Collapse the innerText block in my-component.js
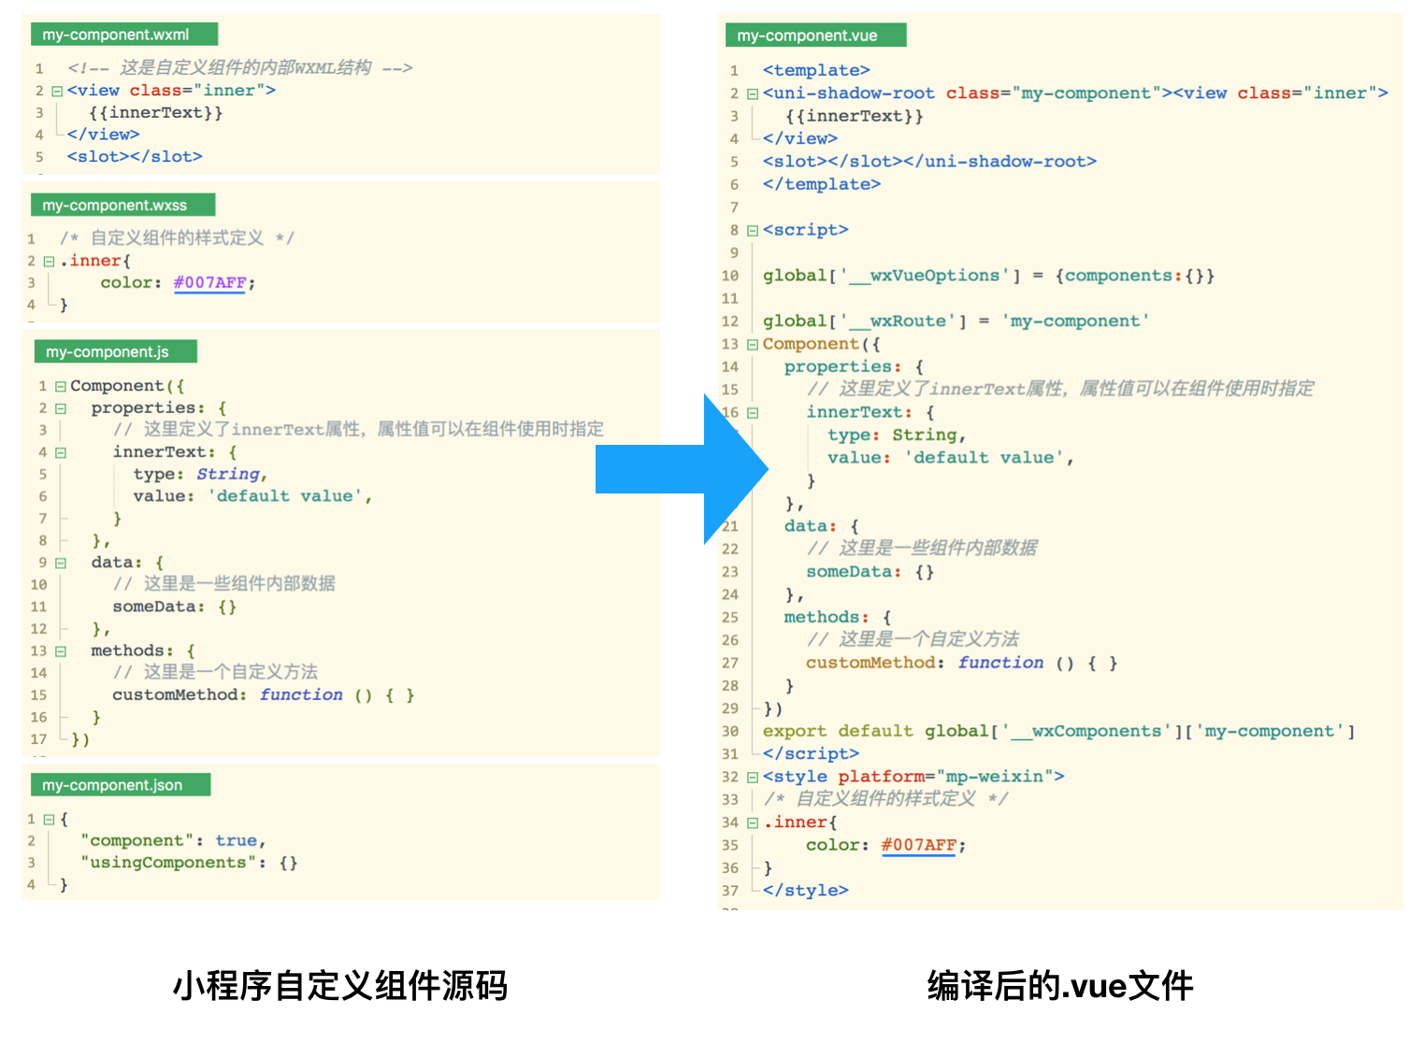 tap(61, 452)
